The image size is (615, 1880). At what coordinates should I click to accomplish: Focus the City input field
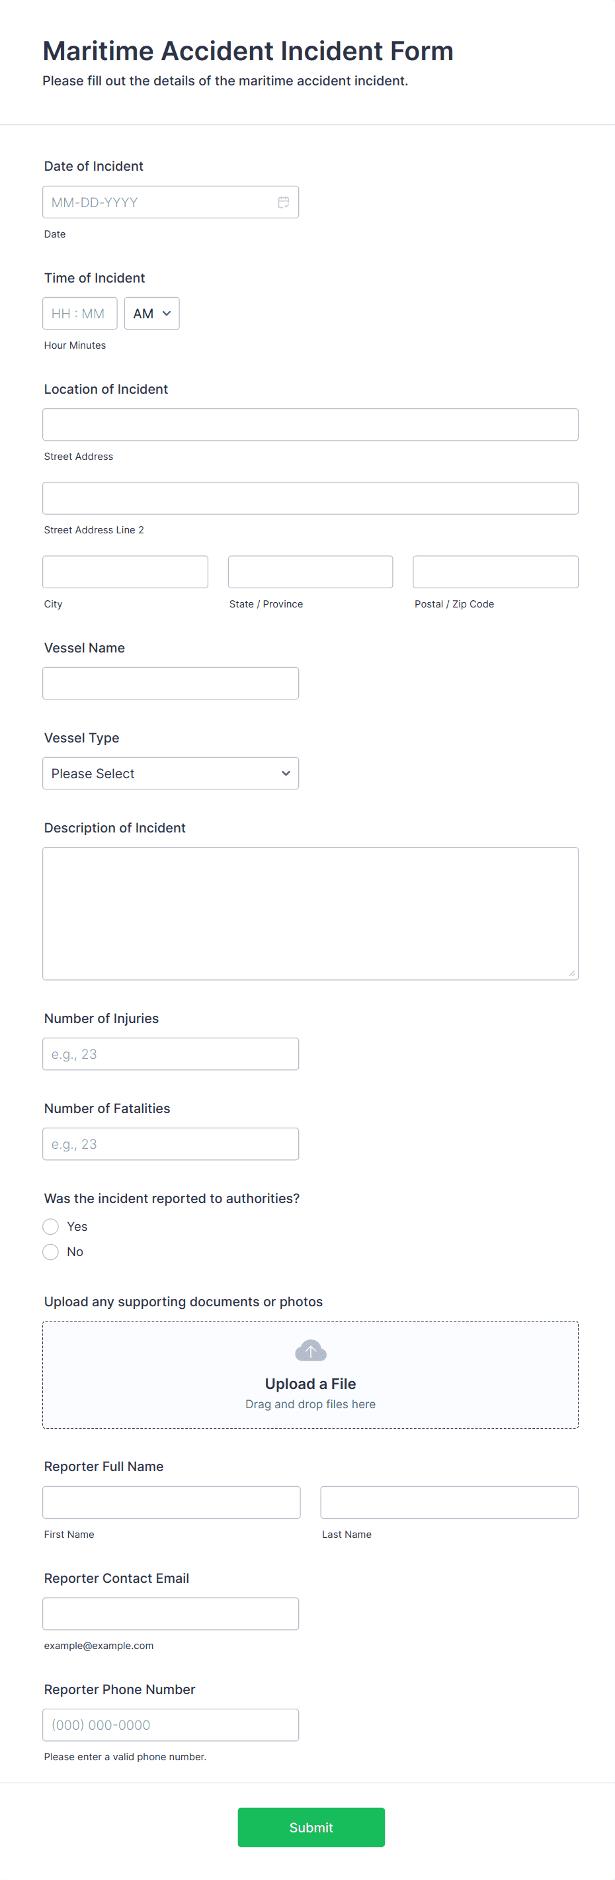[126, 572]
